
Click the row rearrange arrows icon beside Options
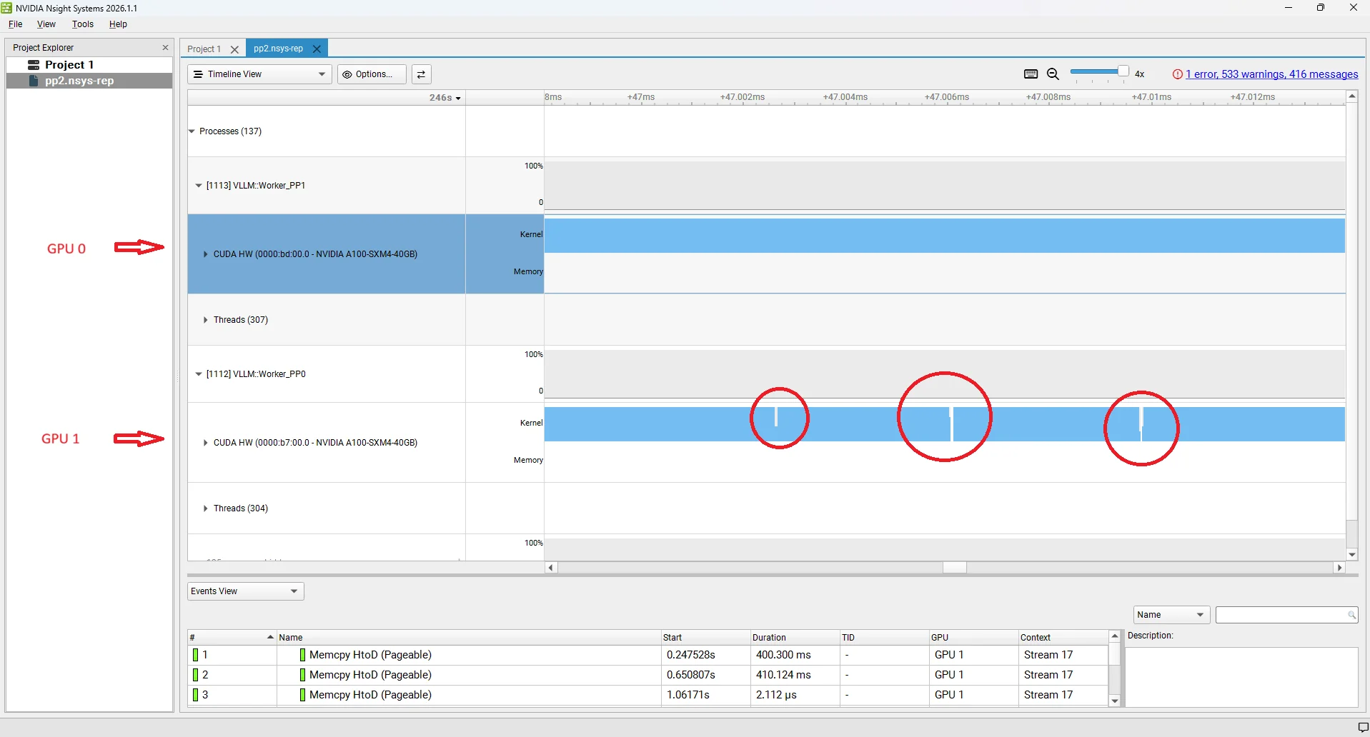(422, 74)
